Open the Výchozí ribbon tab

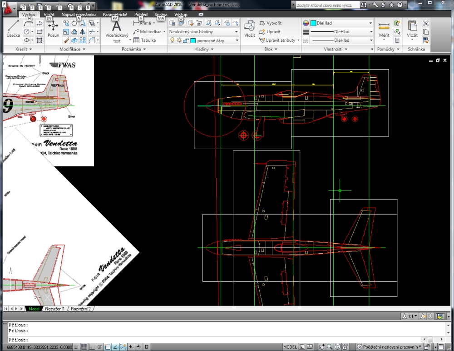[x=29, y=14]
